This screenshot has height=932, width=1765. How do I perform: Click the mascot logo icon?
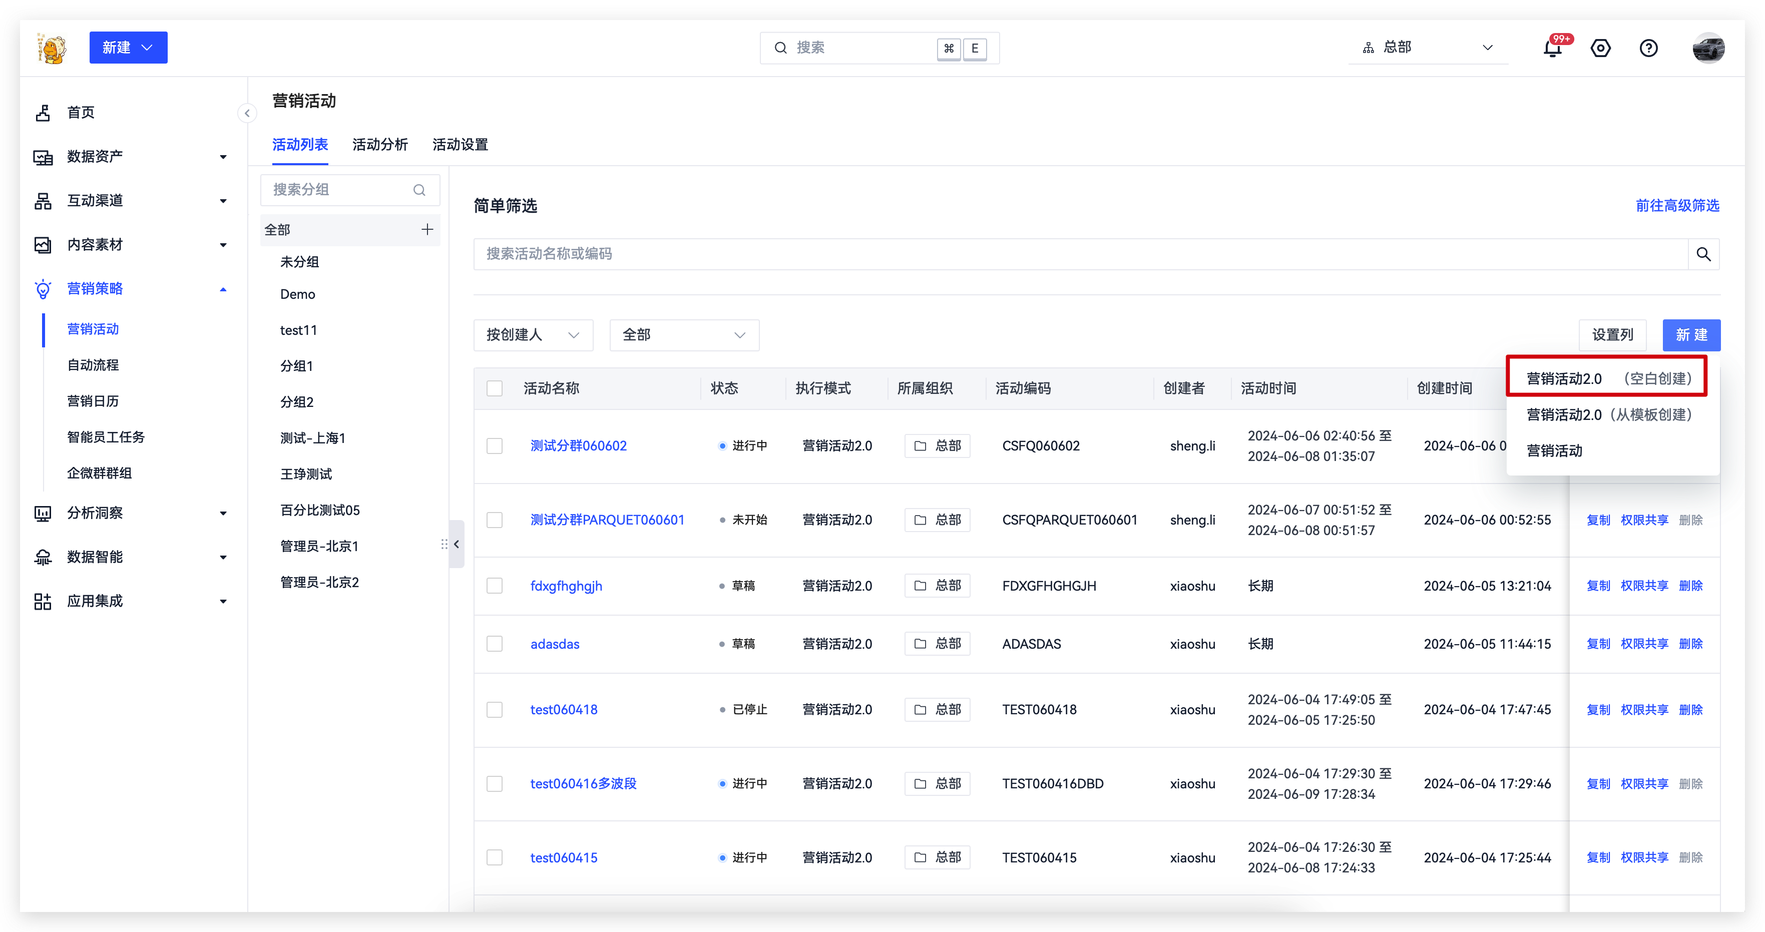(x=52, y=48)
